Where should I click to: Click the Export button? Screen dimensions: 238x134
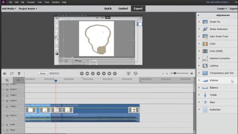pyautogui.click(x=234, y=9)
